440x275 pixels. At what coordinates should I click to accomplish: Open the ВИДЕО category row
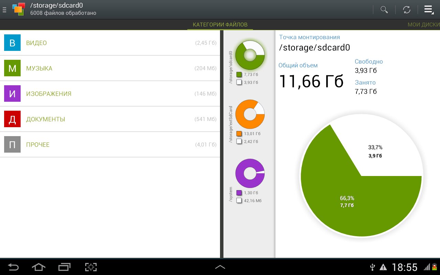110,43
